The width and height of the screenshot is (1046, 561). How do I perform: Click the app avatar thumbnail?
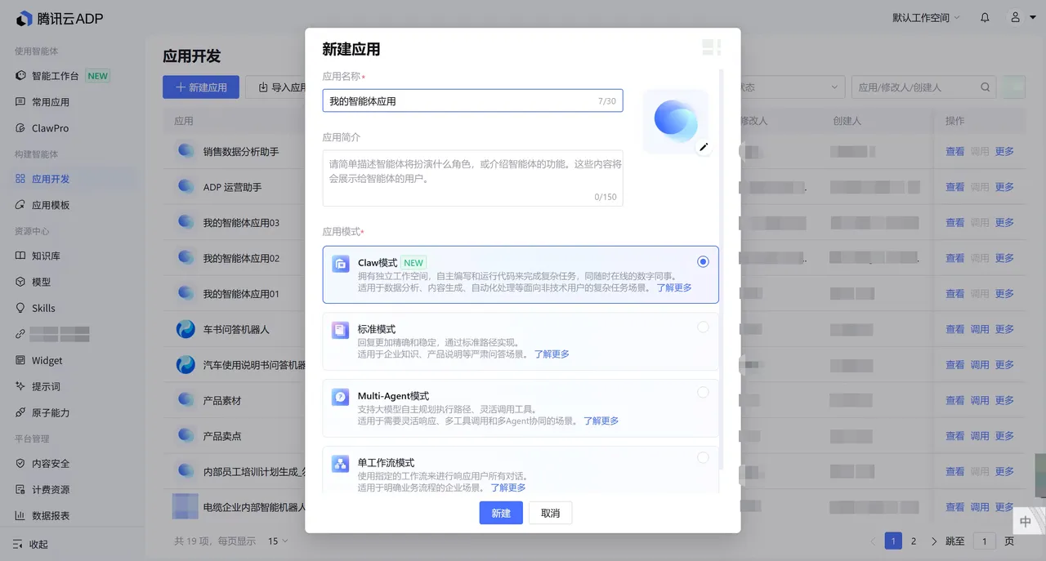pos(675,121)
